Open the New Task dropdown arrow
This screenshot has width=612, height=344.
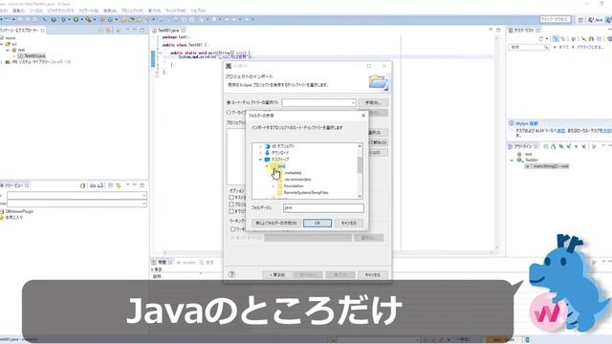tap(546, 38)
